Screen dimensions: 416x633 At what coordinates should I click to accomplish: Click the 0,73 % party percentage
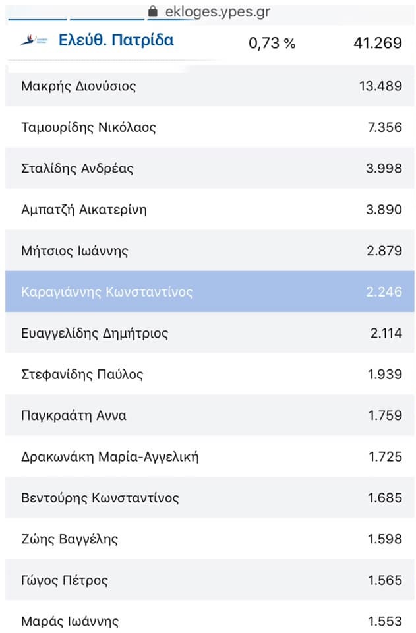coord(272,43)
